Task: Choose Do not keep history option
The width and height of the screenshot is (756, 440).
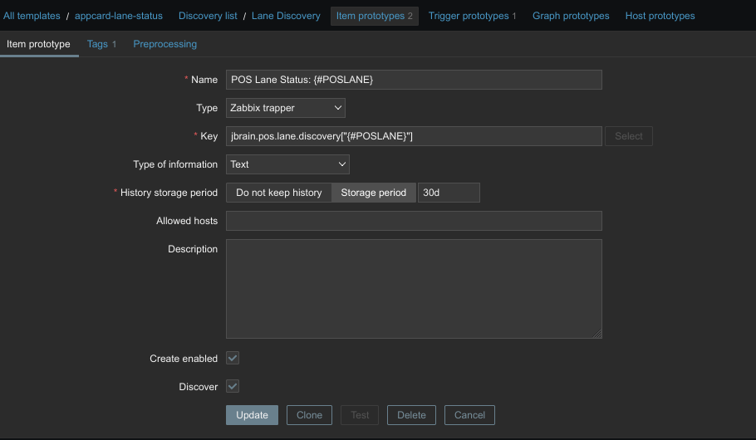Action: pyautogui.click(x=278, y=193)
